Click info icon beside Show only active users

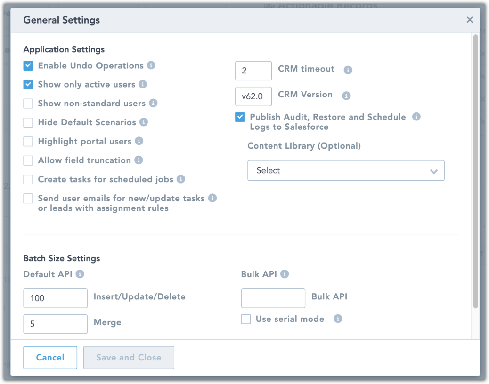click(143, 84)
